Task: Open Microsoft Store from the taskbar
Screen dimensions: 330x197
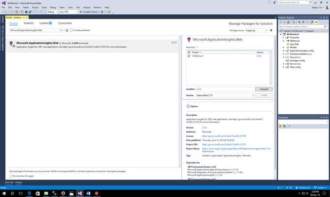Action: point(38,193)
